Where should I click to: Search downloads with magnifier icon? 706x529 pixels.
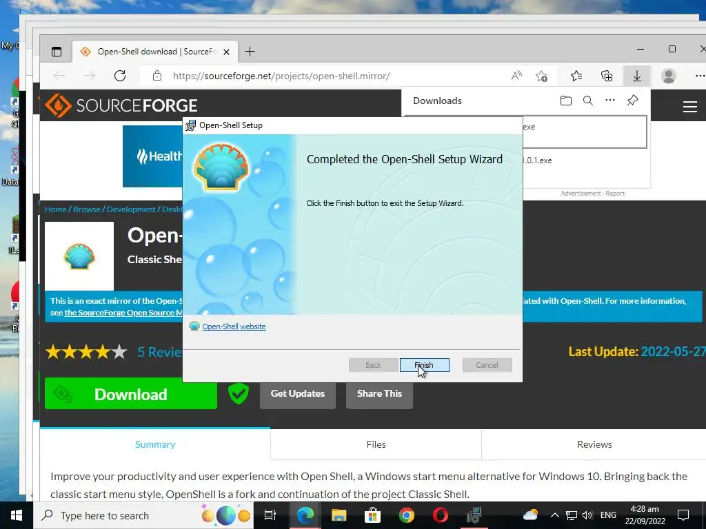tap(588, 101)
